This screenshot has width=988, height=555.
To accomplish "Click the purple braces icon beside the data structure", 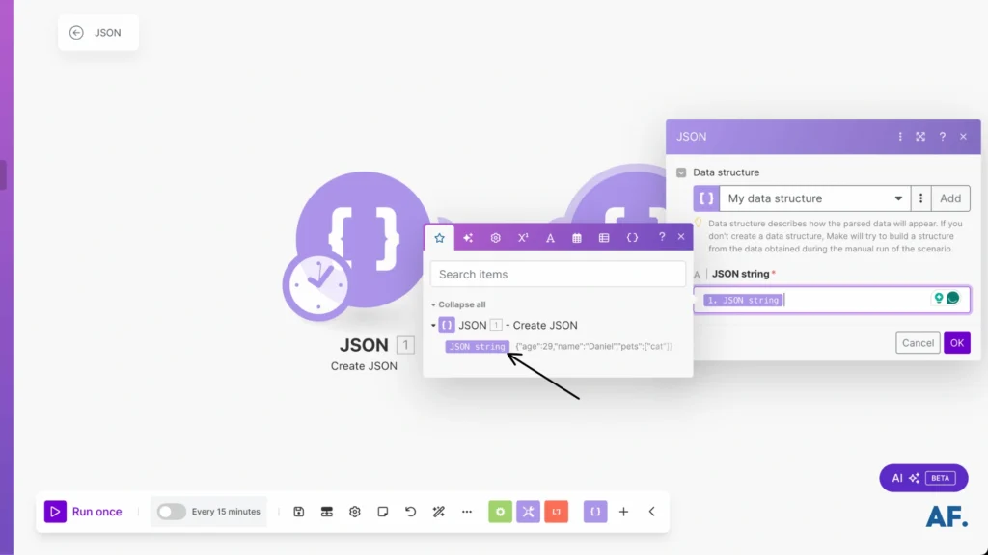I will pyautogui.click(x=706, y=198).
